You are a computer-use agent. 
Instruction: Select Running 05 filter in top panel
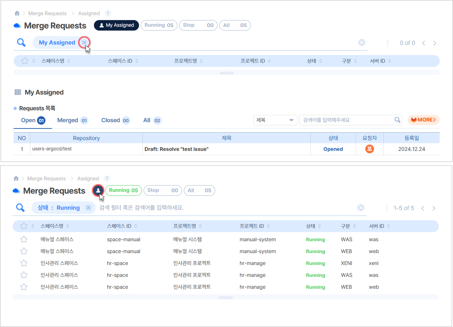click(x=159, y=25)
